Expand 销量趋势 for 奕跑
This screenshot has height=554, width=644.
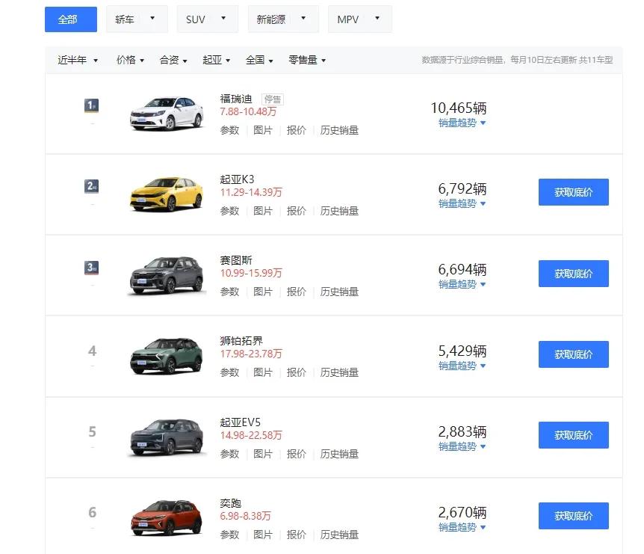tap(462, 527)
